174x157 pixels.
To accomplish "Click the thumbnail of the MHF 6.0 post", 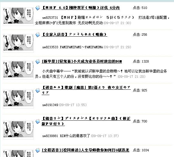I will 18,16.
